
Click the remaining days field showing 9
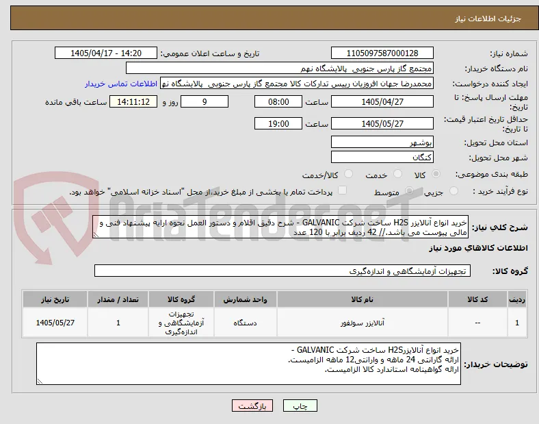pos(205,102)
